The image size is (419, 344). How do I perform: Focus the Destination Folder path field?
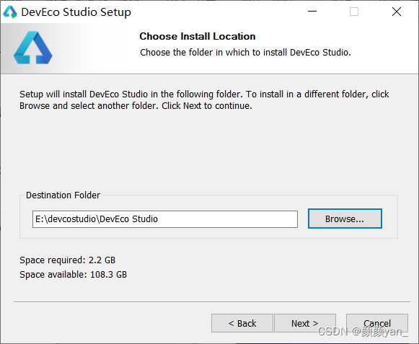click(x=165, y=219)
